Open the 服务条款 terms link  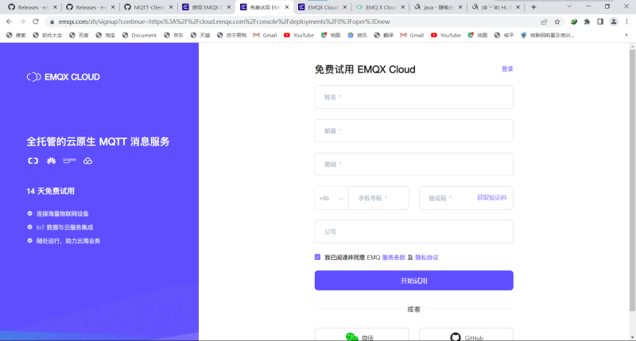click(394, 258)
